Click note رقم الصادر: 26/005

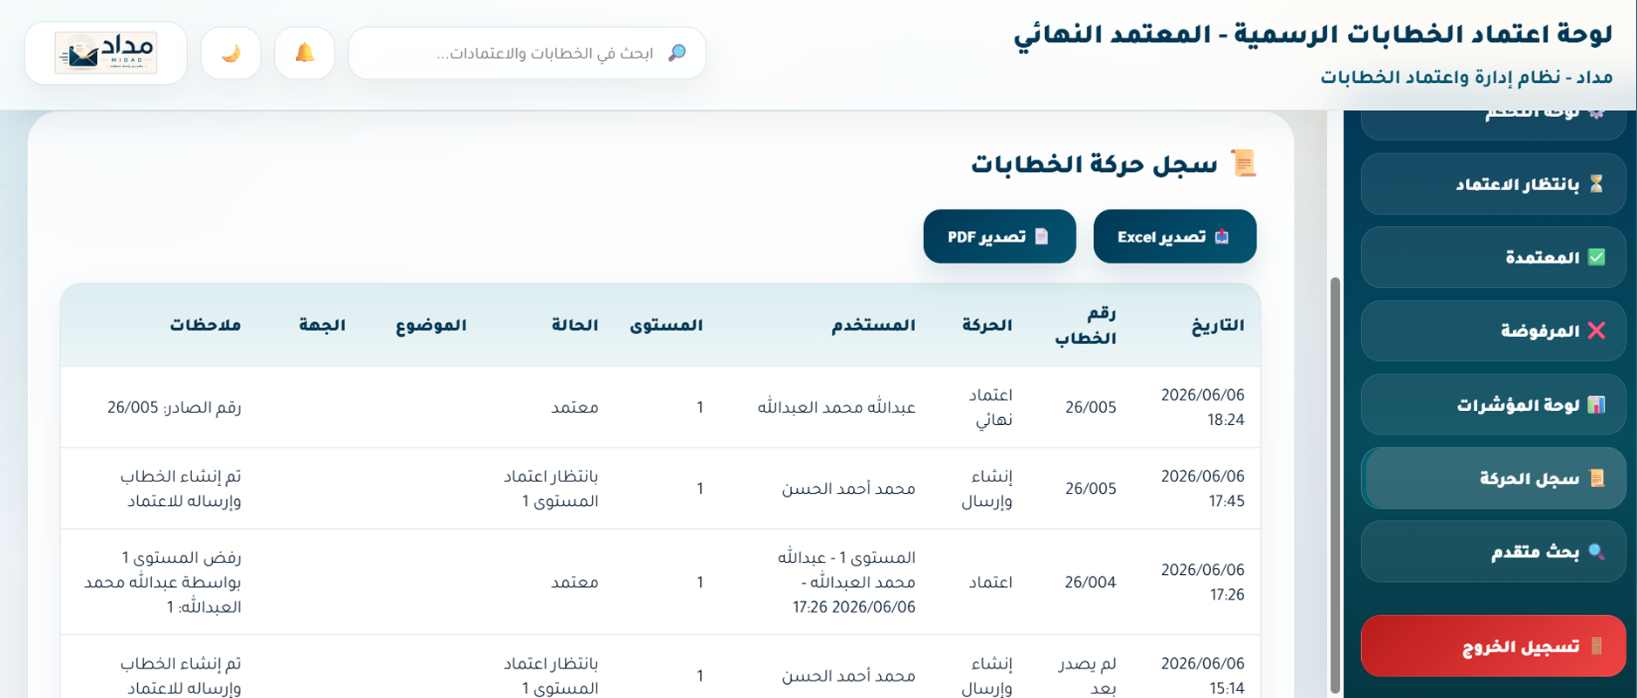175,407
